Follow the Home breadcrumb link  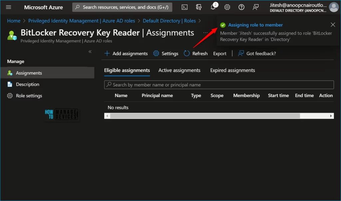pos(14,21)
